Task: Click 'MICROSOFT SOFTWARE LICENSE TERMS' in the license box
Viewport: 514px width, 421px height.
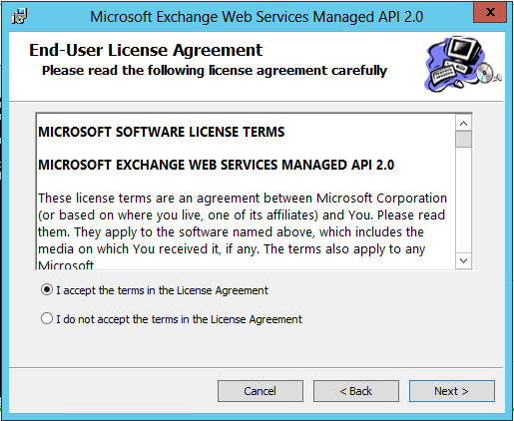Action: tap(162, 132)
